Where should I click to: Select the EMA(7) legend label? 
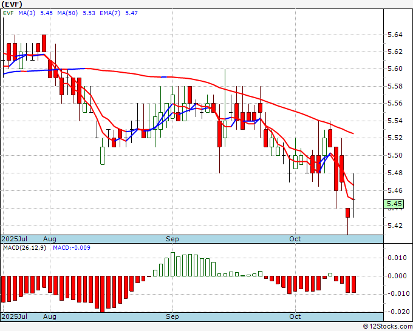[110, 13]
